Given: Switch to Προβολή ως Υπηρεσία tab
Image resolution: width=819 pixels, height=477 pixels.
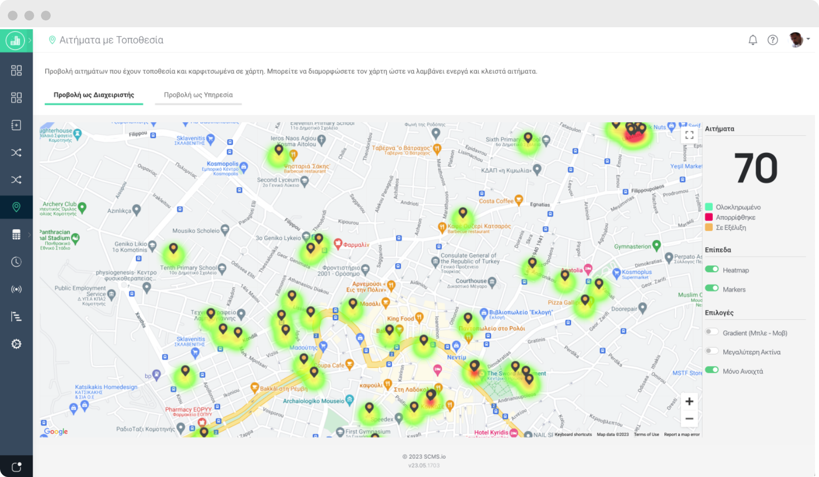Looking at the screenshot, I should tap(198, 95).
